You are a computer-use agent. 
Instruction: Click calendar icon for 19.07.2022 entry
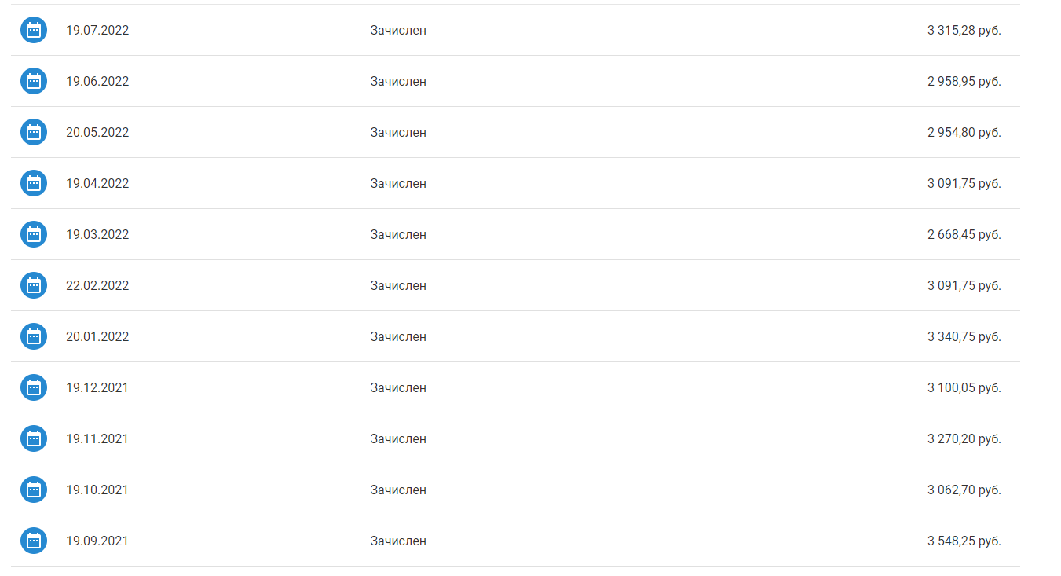[x=34, y=30]
